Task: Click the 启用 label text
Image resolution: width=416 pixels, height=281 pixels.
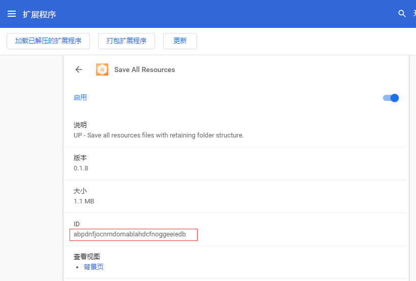Action: (x=80, y=97)
